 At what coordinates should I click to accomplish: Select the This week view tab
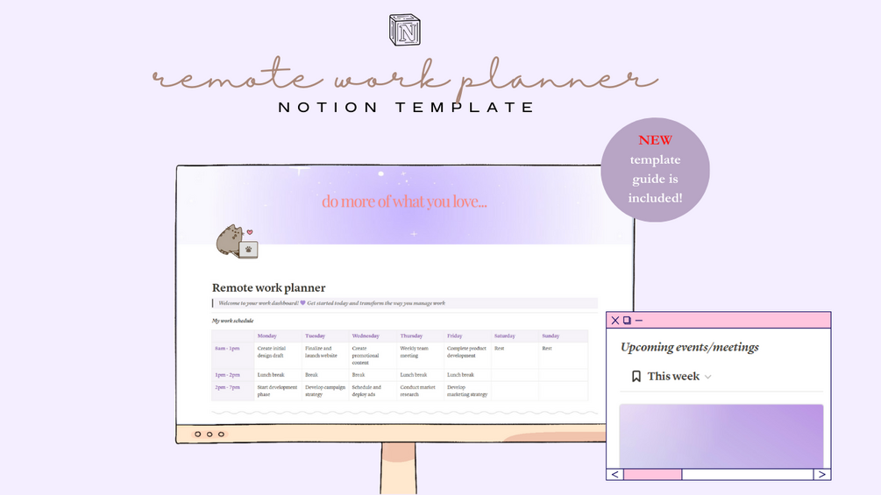[x=672, y=376]
